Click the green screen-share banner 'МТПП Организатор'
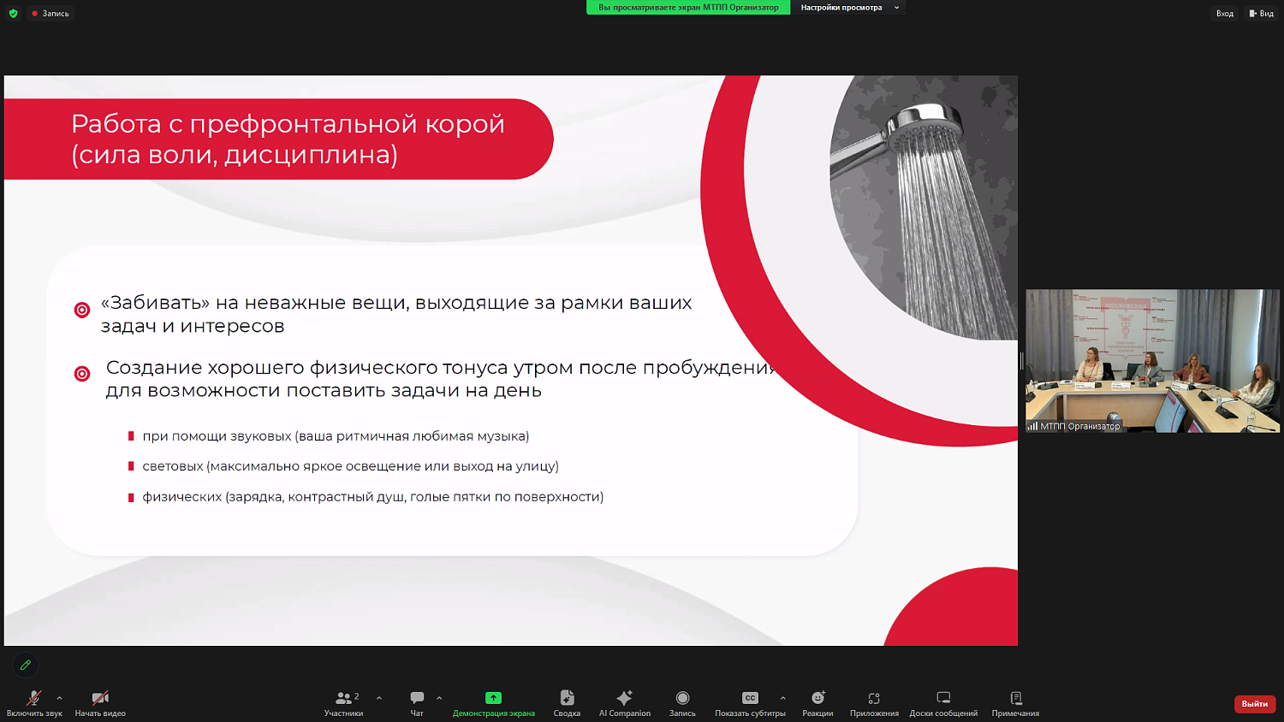Viewport: 1284px width, 722px height. (x=687, y=7)
